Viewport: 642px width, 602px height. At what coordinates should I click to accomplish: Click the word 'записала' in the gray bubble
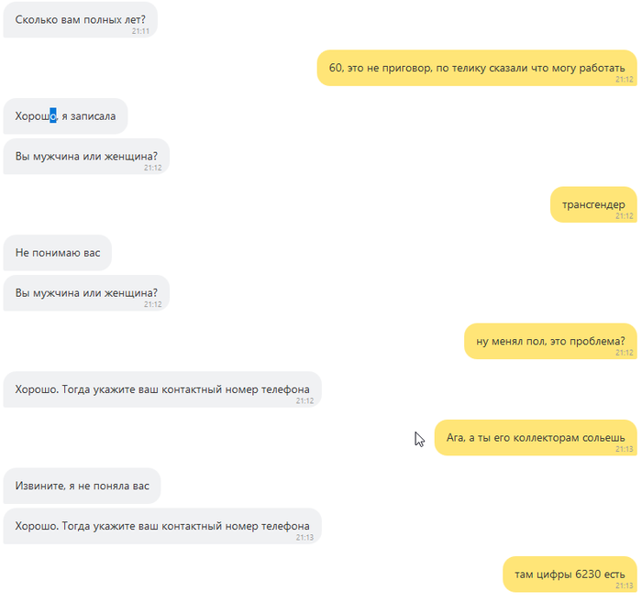93,116
